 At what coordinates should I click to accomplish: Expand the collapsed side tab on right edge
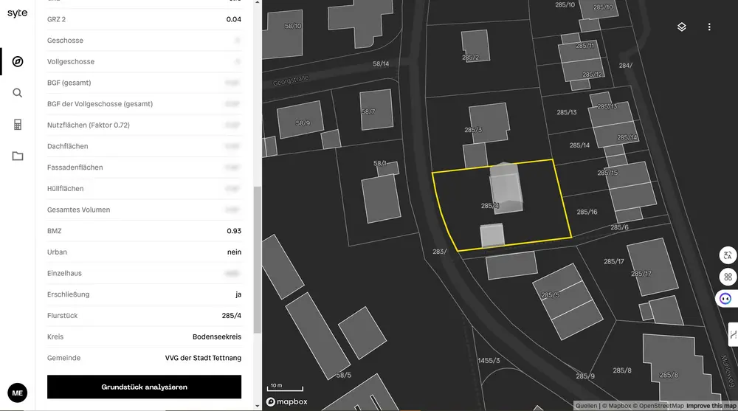[x=733, y=334]
